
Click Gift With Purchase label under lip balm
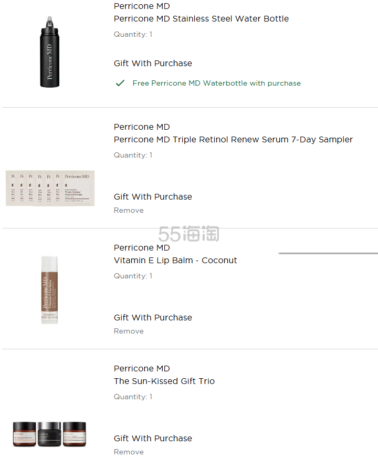tap(153, 317)
